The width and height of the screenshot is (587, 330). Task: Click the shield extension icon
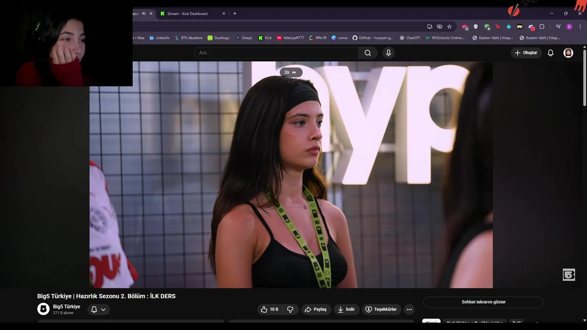(x=476, y=27)
